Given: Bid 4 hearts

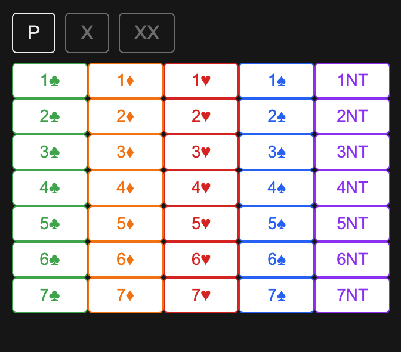Looking at the screenshot, I should tap(201, 188).
